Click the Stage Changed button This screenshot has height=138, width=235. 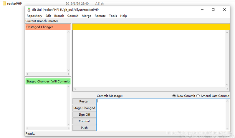pos(84,108)
